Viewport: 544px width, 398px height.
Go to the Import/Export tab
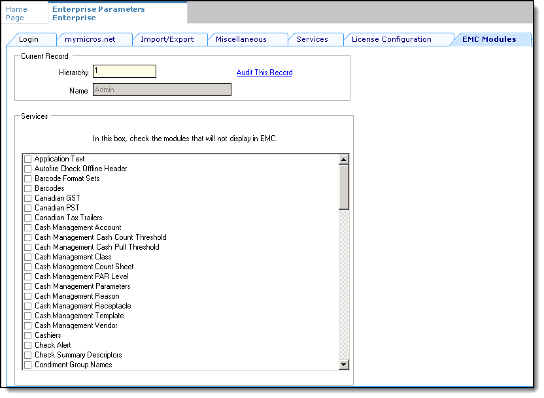tap(170, 39)
